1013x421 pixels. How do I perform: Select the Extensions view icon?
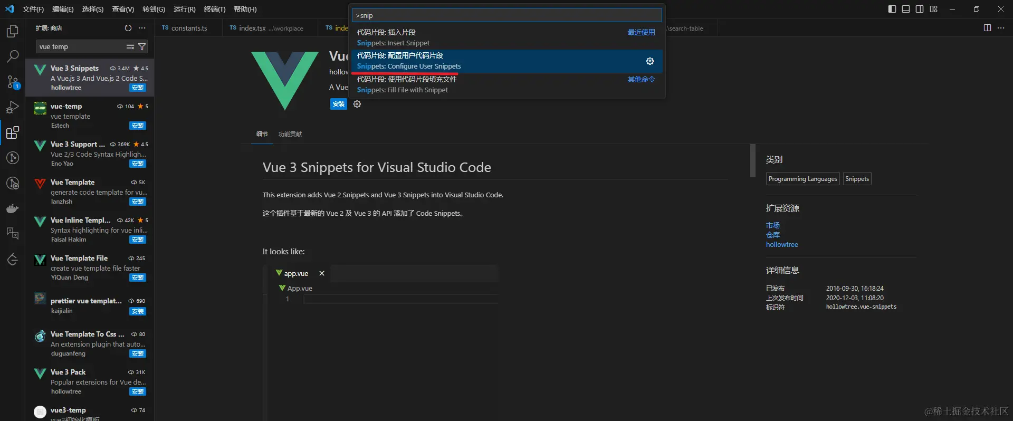coord(13,132)
